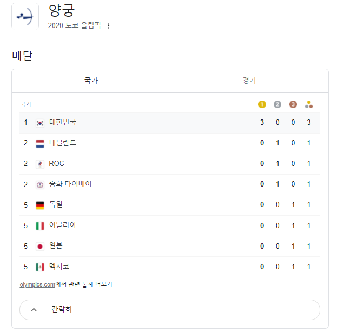Select the 국가 tab
The image size is (337, 332).
coord(91,81)
